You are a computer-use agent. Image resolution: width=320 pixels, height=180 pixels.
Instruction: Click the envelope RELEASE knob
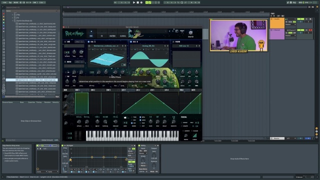[115, 121]
